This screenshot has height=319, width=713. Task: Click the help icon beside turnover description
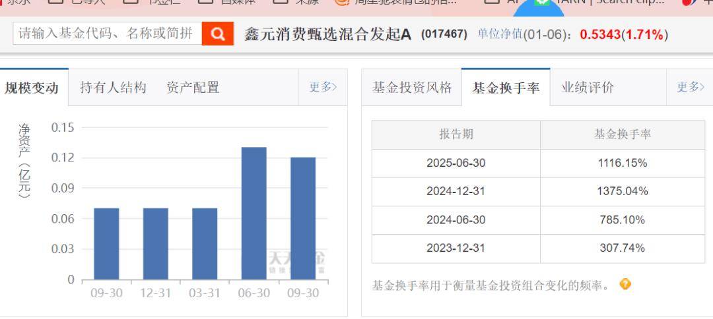pyautogui.click(x=625, y=284)
